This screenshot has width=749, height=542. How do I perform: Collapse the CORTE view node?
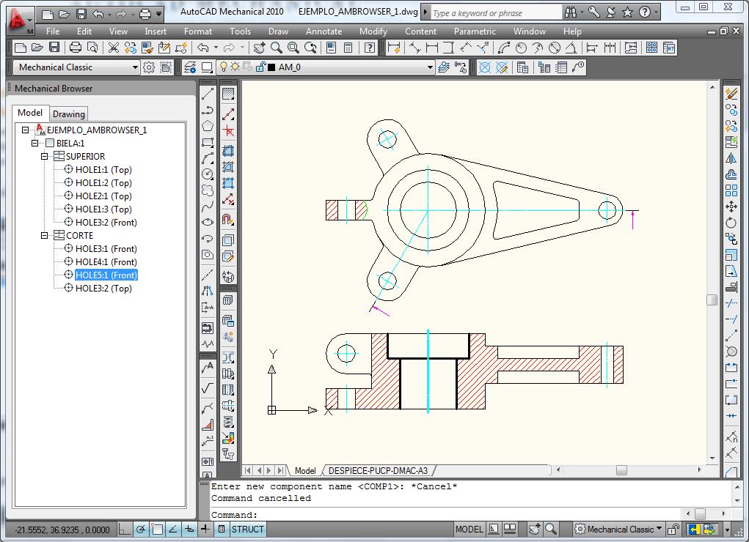pos(45,235)
